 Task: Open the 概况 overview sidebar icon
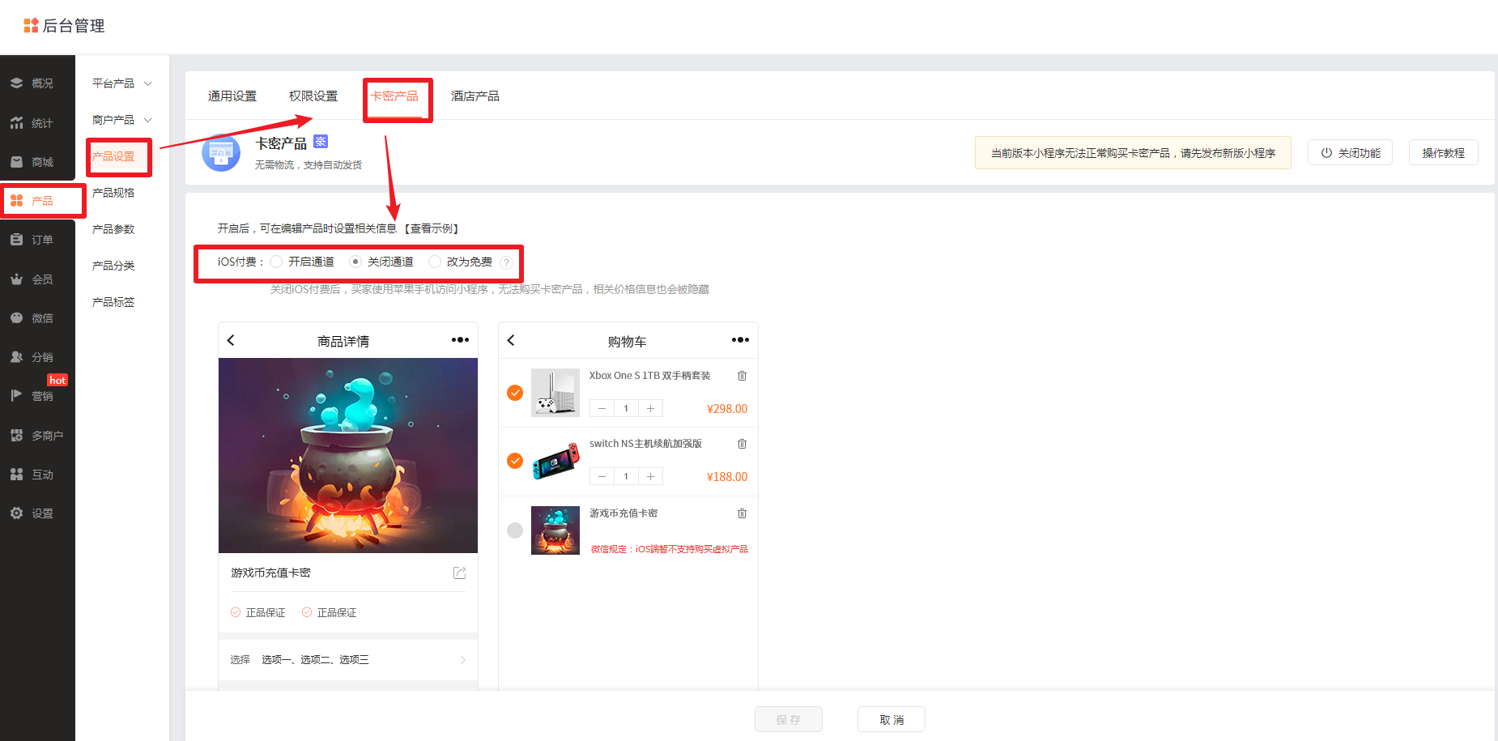pyautogui.click(x=16, y=83)
